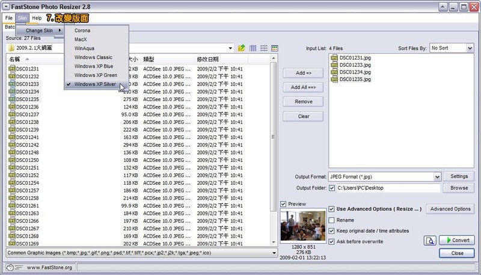Click the file icon of DSC01236
This screenshot has height=275, width=481.
(x=12, y=107)
